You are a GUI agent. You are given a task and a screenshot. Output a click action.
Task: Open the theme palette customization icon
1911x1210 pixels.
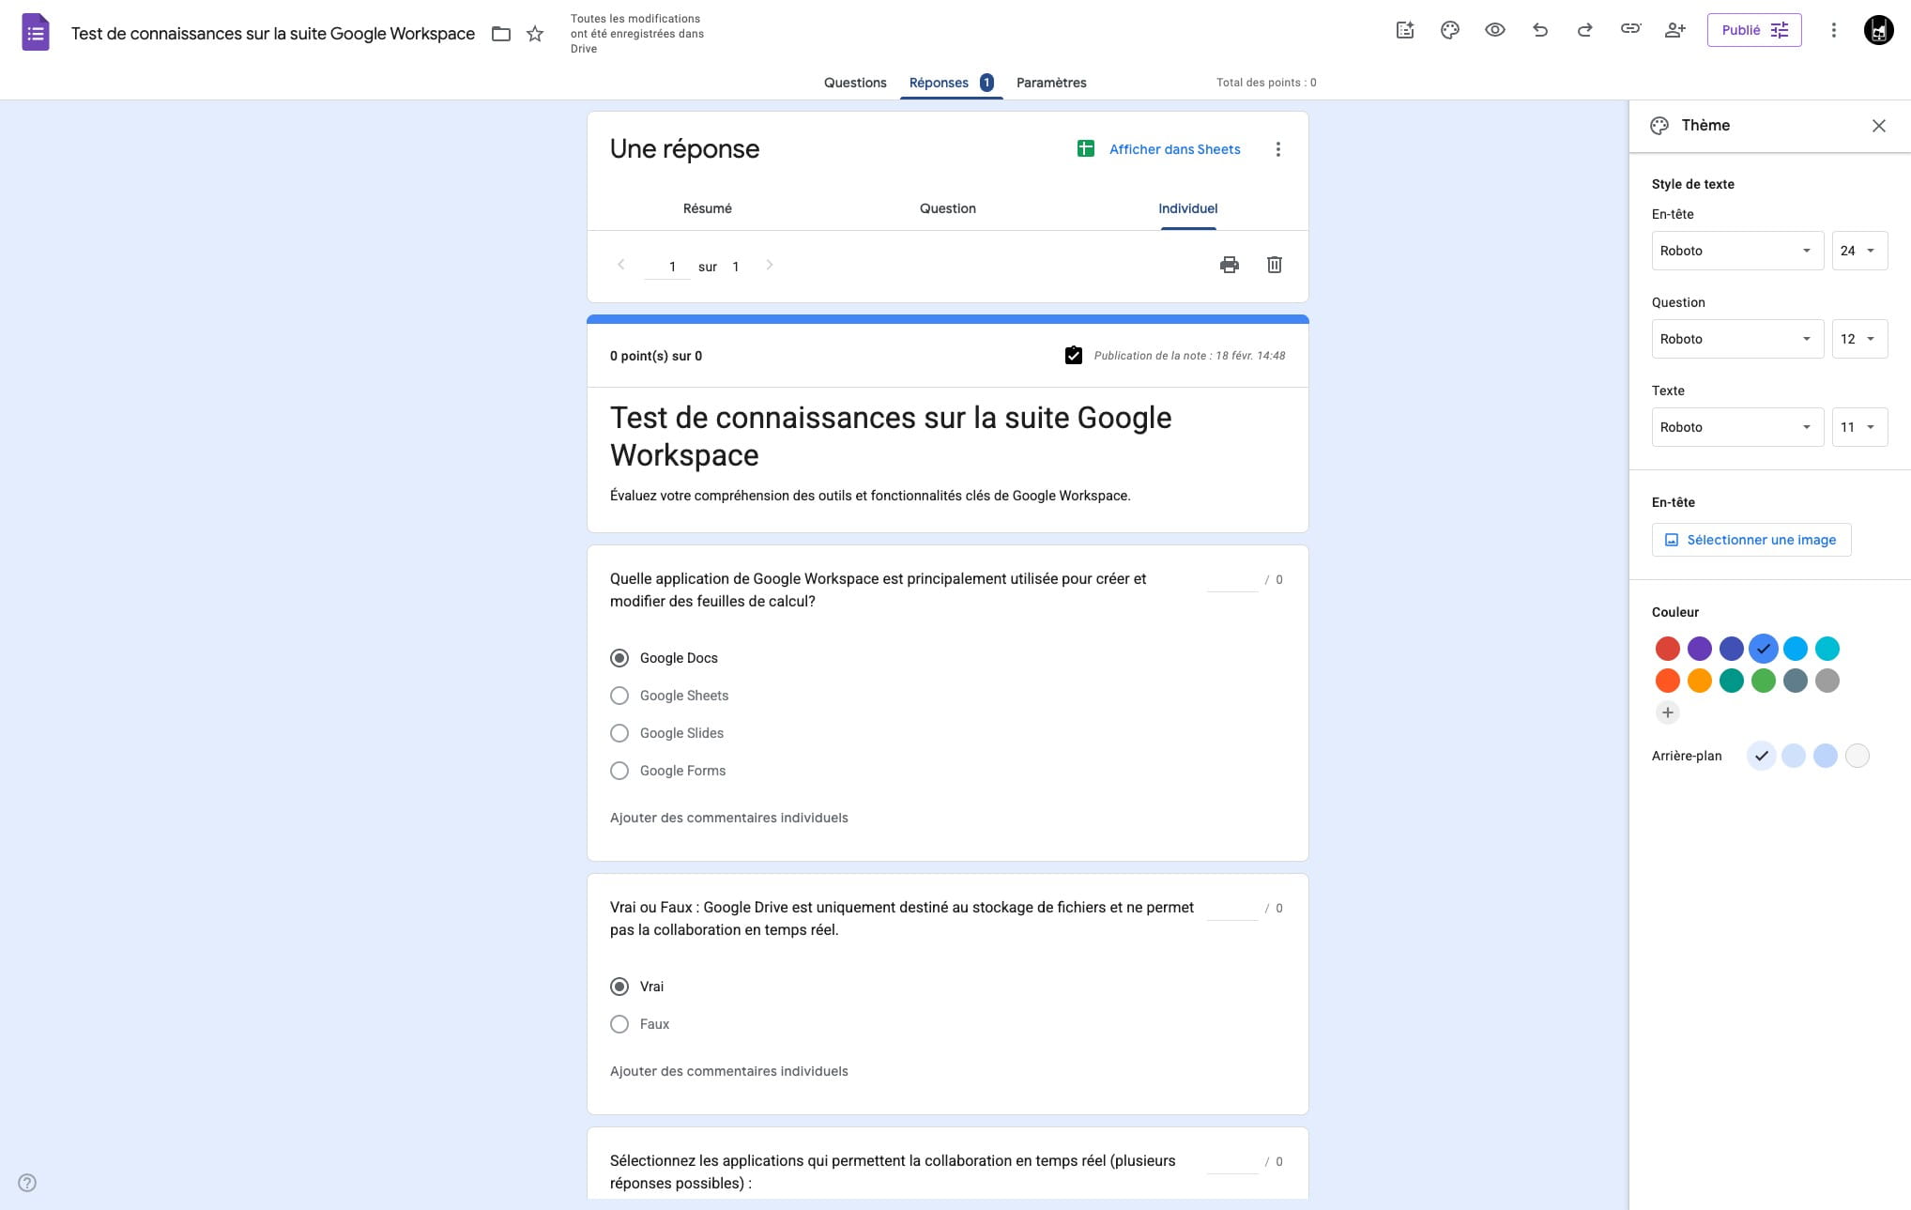pyautogui.click(x=1450, y=30)
